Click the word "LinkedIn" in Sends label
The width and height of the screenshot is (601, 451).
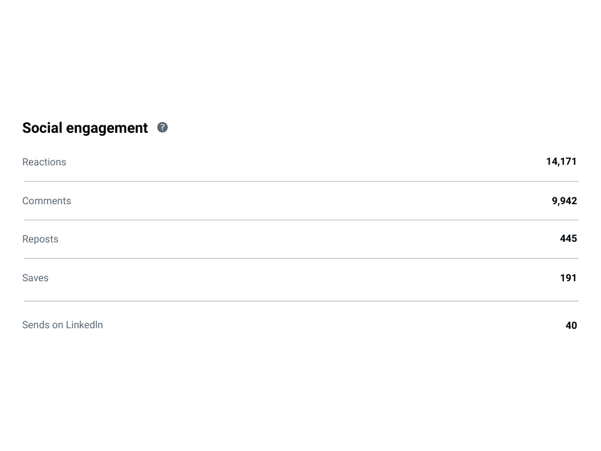(84, 325)
